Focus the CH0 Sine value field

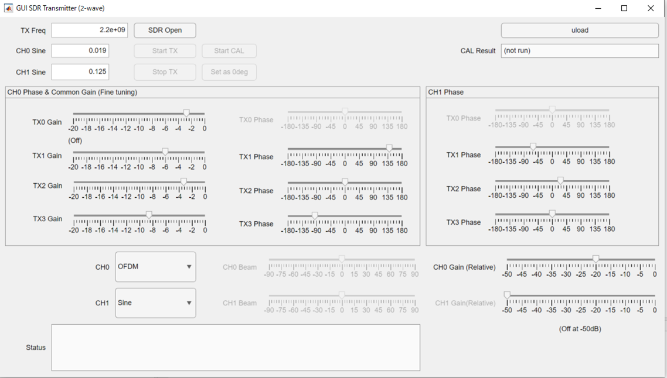pyautogui.click(x=80, y=51)
